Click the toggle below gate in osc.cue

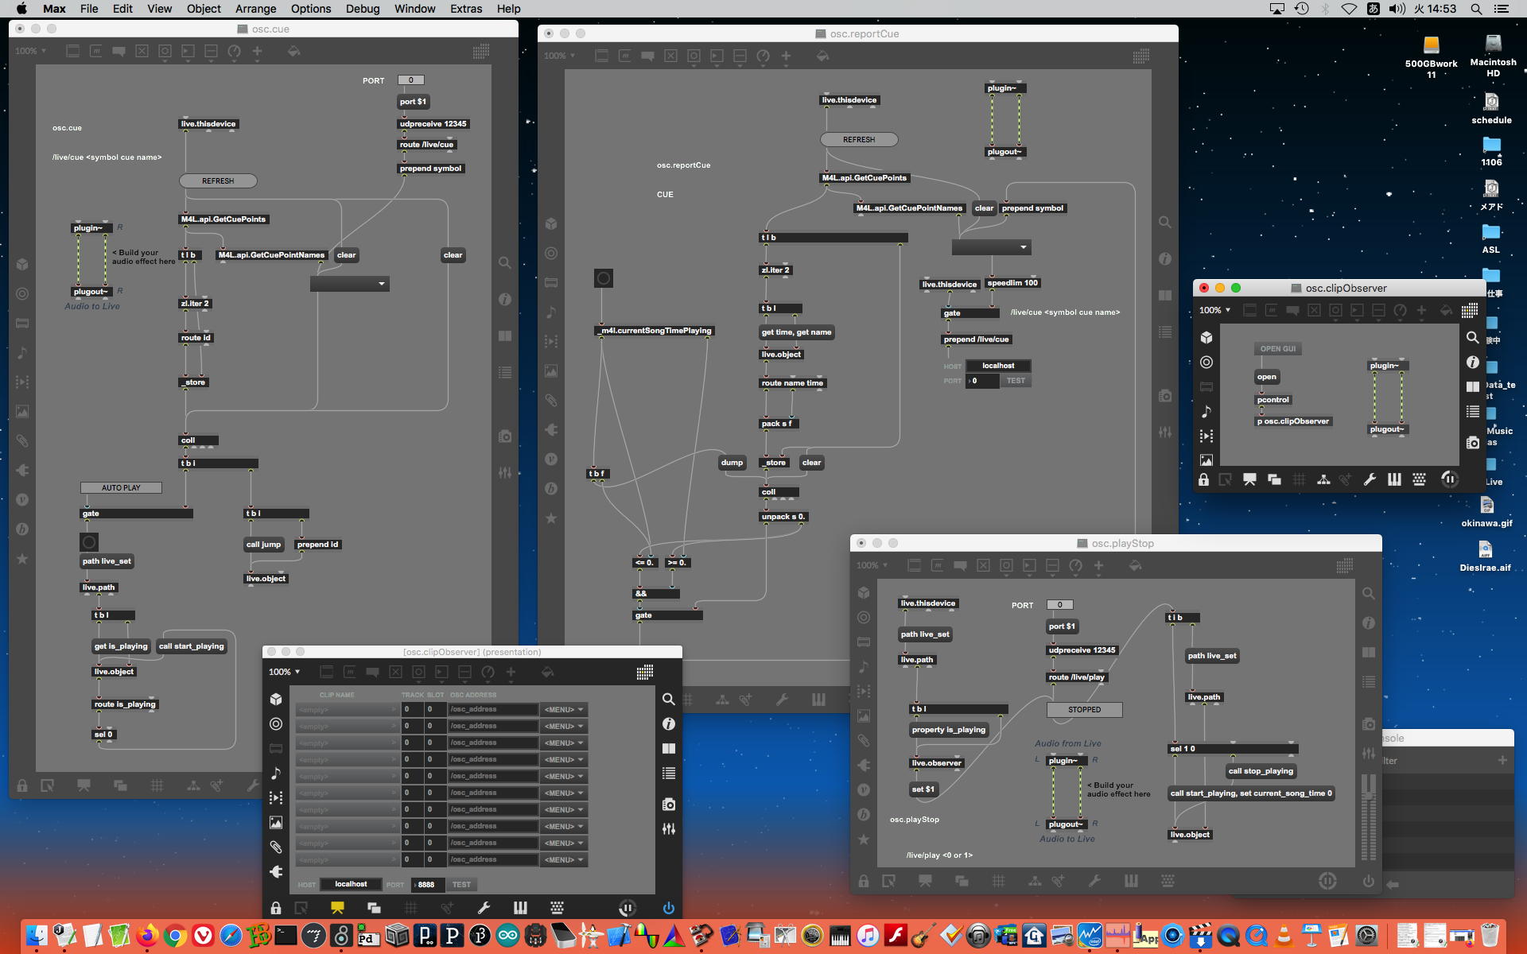(x=89, y=542)
